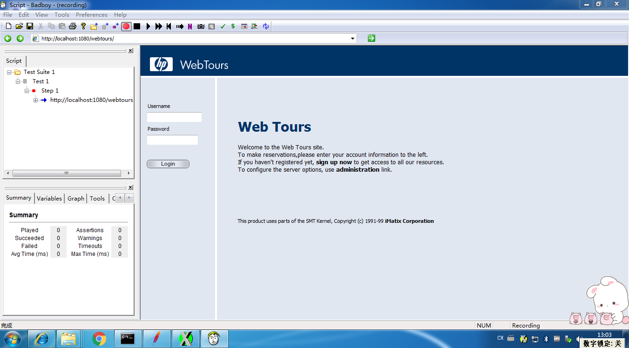Click the script tree horizontal scrollbar thumb
Image resolution: width=629 pixels, height=348 pixels.
(x=67, y=173)
